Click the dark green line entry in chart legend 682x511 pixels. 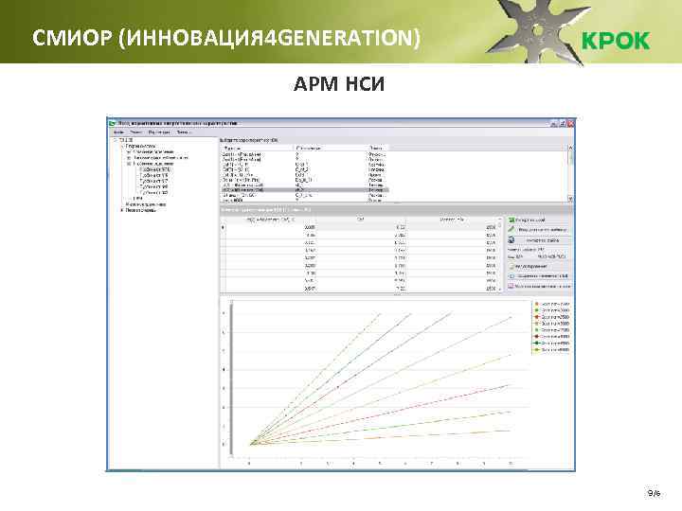tap(552, 344)
